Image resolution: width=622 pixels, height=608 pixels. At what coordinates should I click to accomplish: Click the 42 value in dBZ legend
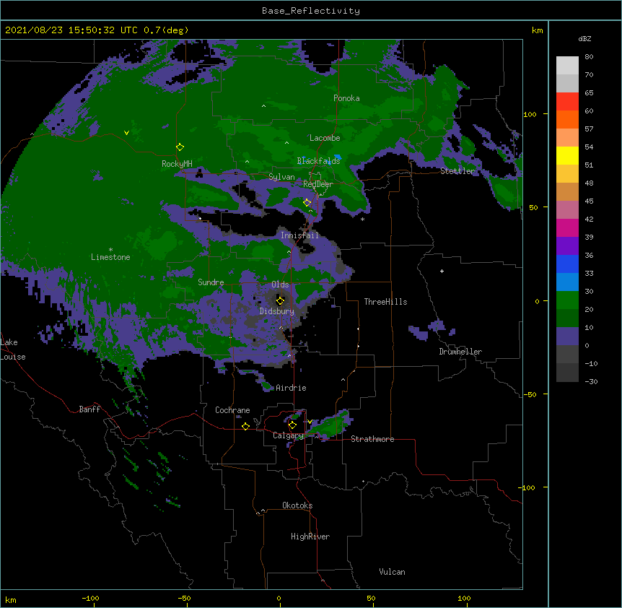(589, 219)
